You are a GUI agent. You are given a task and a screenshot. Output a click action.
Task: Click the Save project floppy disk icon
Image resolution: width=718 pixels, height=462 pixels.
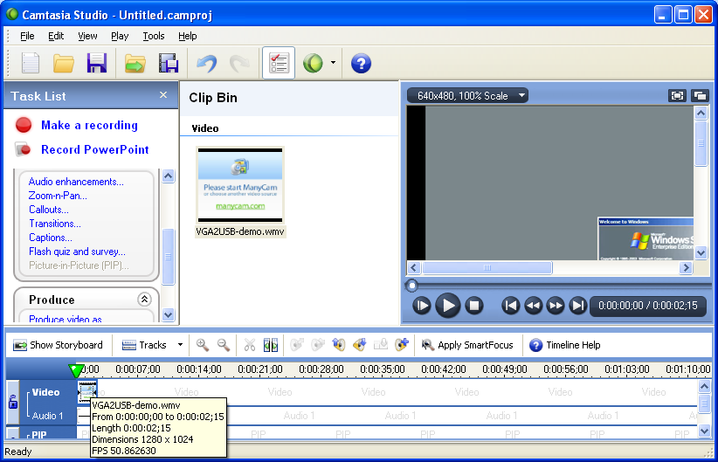96,64
